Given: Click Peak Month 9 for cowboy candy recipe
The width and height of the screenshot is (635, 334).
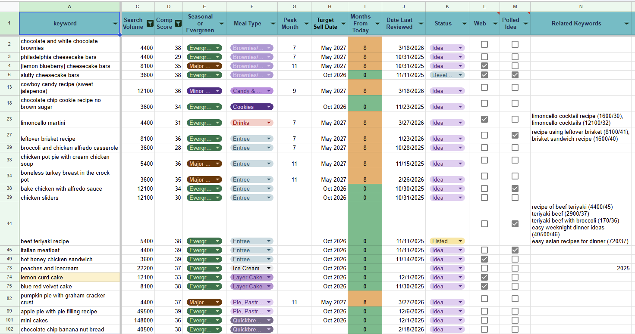Looking at the screenshot, I should 294,87.
